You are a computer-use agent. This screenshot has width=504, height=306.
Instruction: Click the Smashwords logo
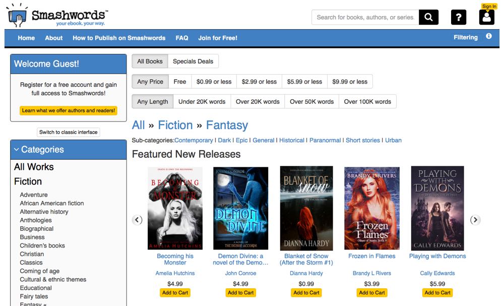(57, 16)
